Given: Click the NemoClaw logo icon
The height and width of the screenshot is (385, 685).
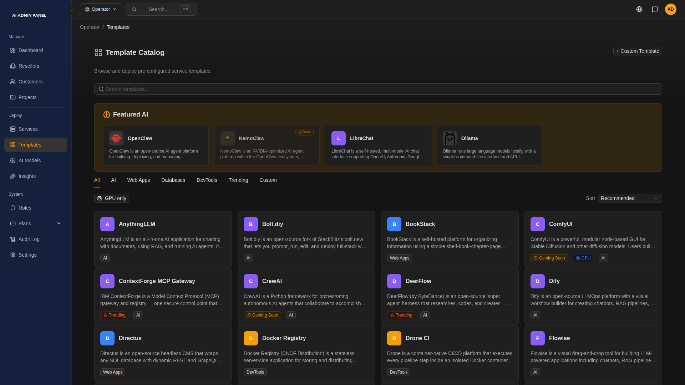Looking at the screenshot, I should (x=228, y=138).
